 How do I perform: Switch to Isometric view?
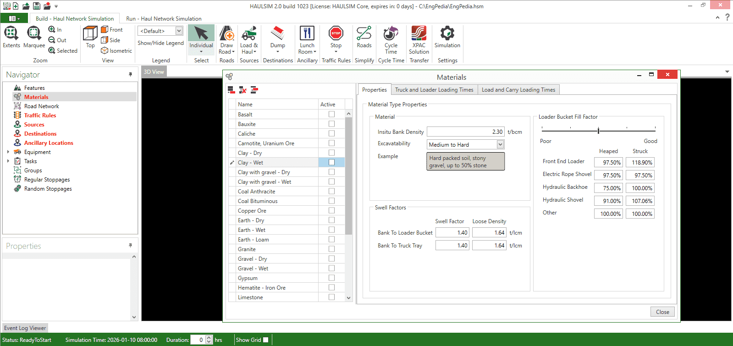tap(116, 51)
